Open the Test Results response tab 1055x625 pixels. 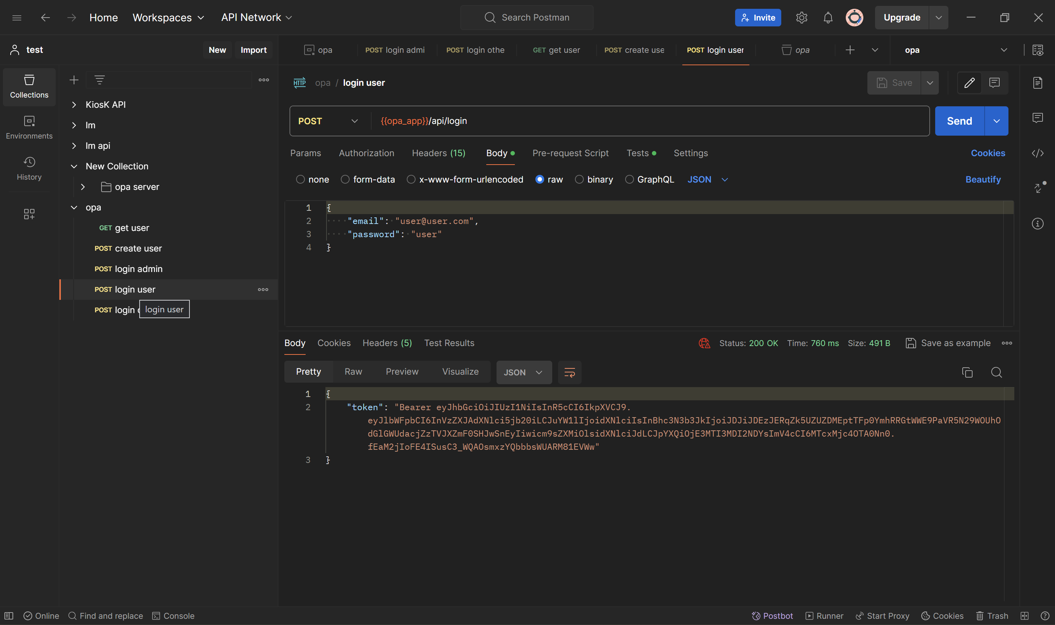(x=449, y=343)
